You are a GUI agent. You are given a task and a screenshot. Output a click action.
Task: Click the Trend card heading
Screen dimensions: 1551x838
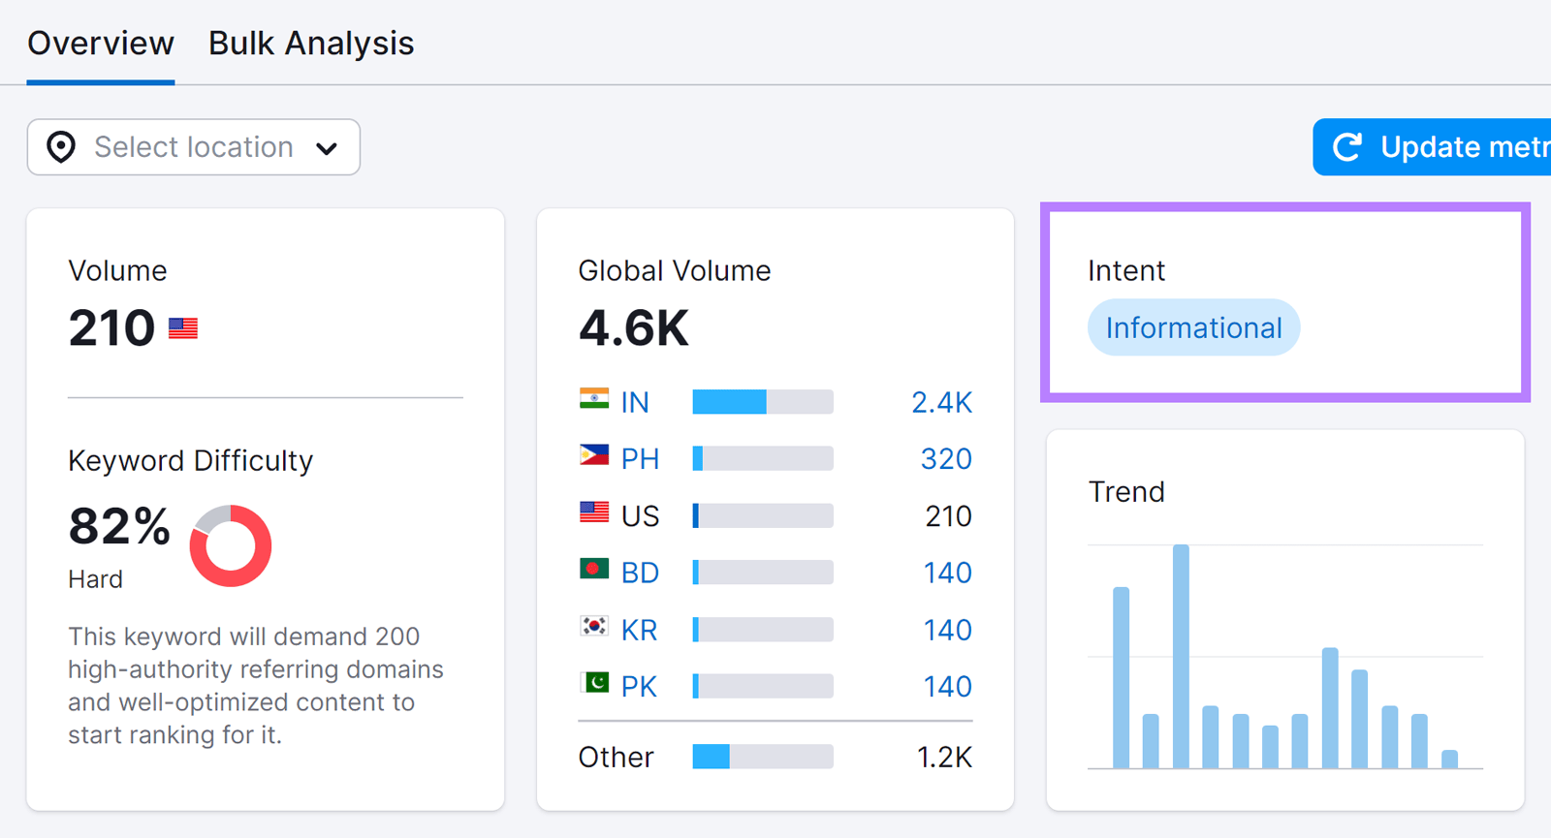tap(1126, 492)
